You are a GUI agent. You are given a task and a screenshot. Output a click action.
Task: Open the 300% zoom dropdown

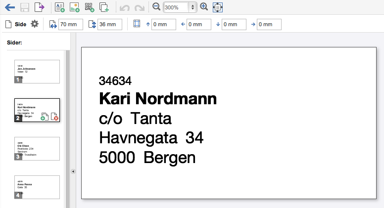[192, 7]
